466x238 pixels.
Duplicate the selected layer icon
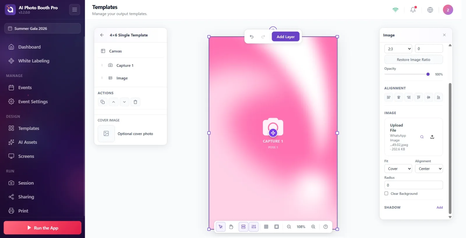tap(103, 102)
